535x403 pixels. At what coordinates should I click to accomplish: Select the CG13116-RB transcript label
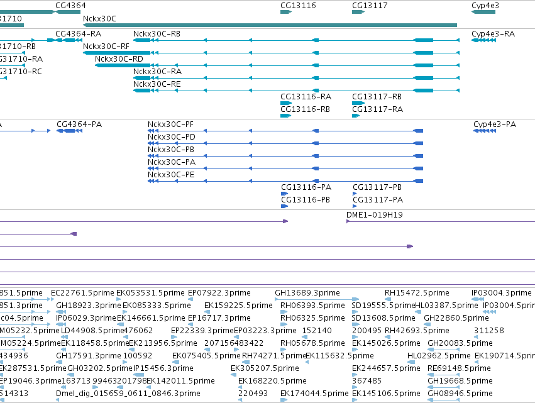point(305,109)
